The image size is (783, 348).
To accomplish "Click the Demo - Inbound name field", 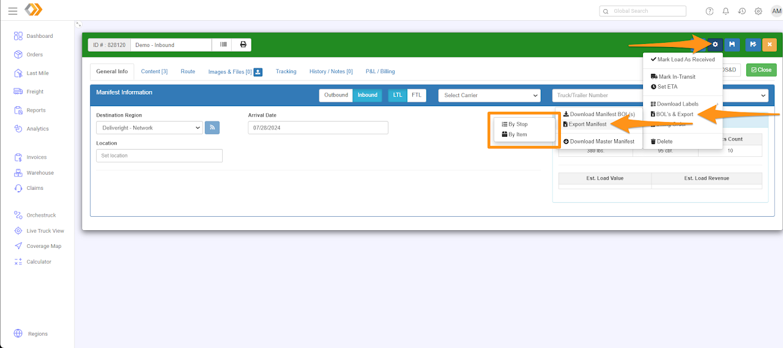I will tap(171, 45).
